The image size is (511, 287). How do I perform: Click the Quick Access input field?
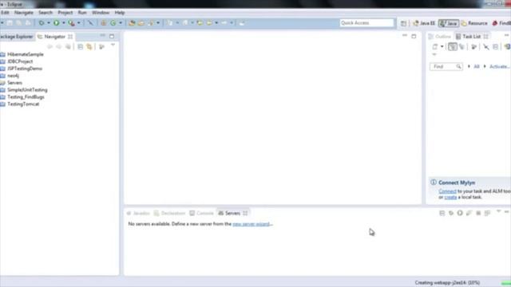(x=366, y=23)
